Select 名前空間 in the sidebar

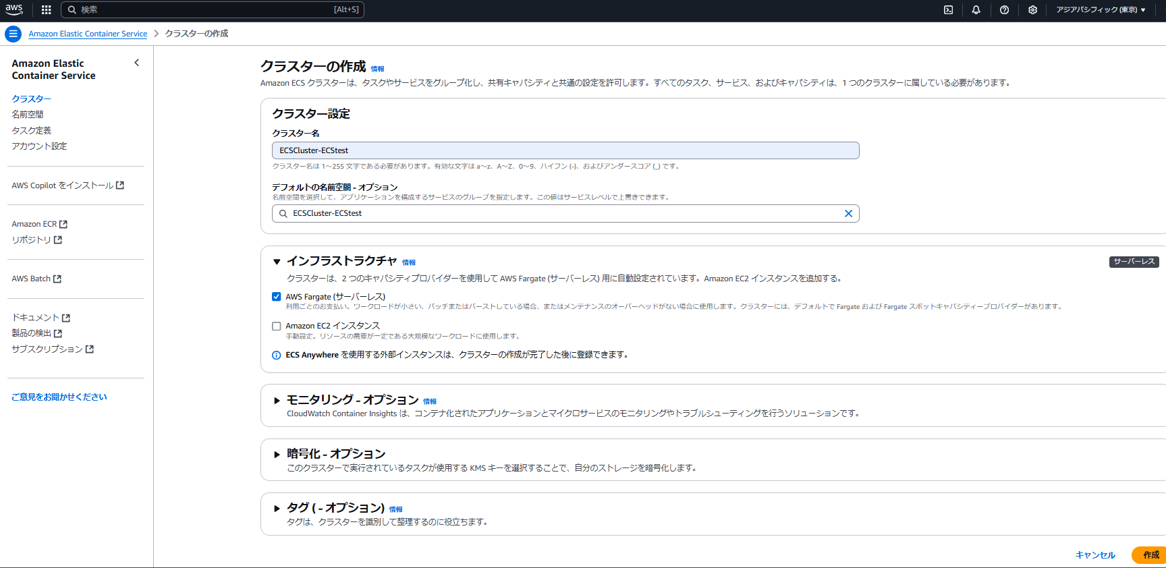[x=28, y=115]
